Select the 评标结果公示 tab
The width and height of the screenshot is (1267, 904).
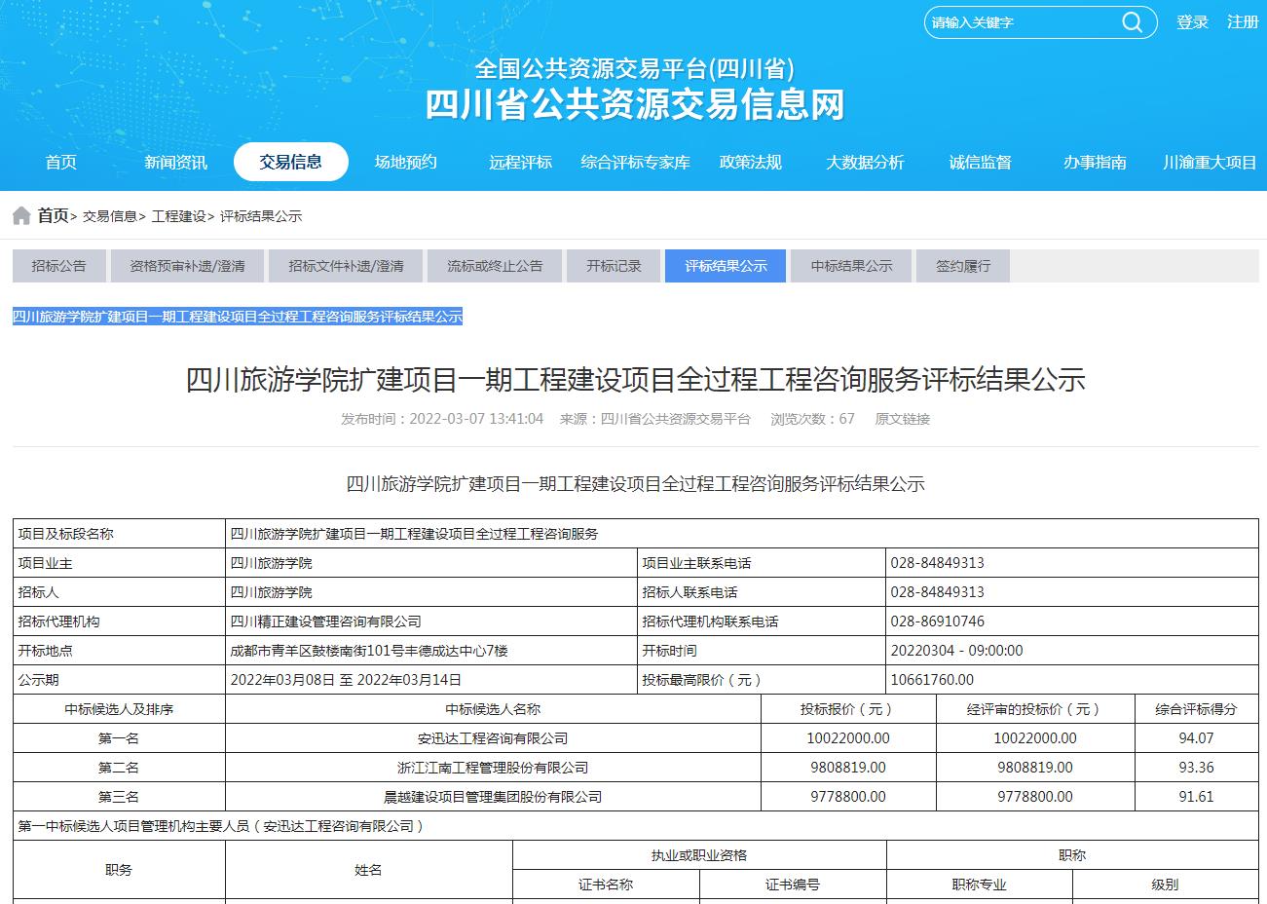[726, 266]
